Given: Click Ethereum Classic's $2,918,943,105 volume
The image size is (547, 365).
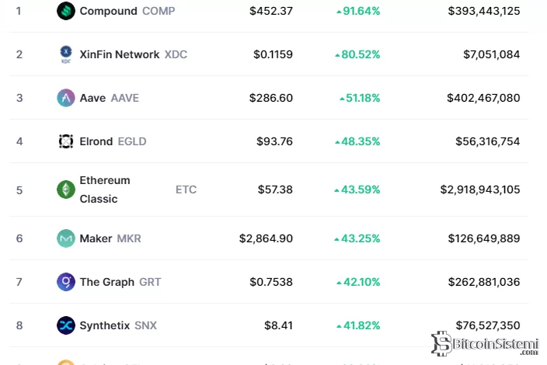Looking at the screenshot, I should [480, 189].
